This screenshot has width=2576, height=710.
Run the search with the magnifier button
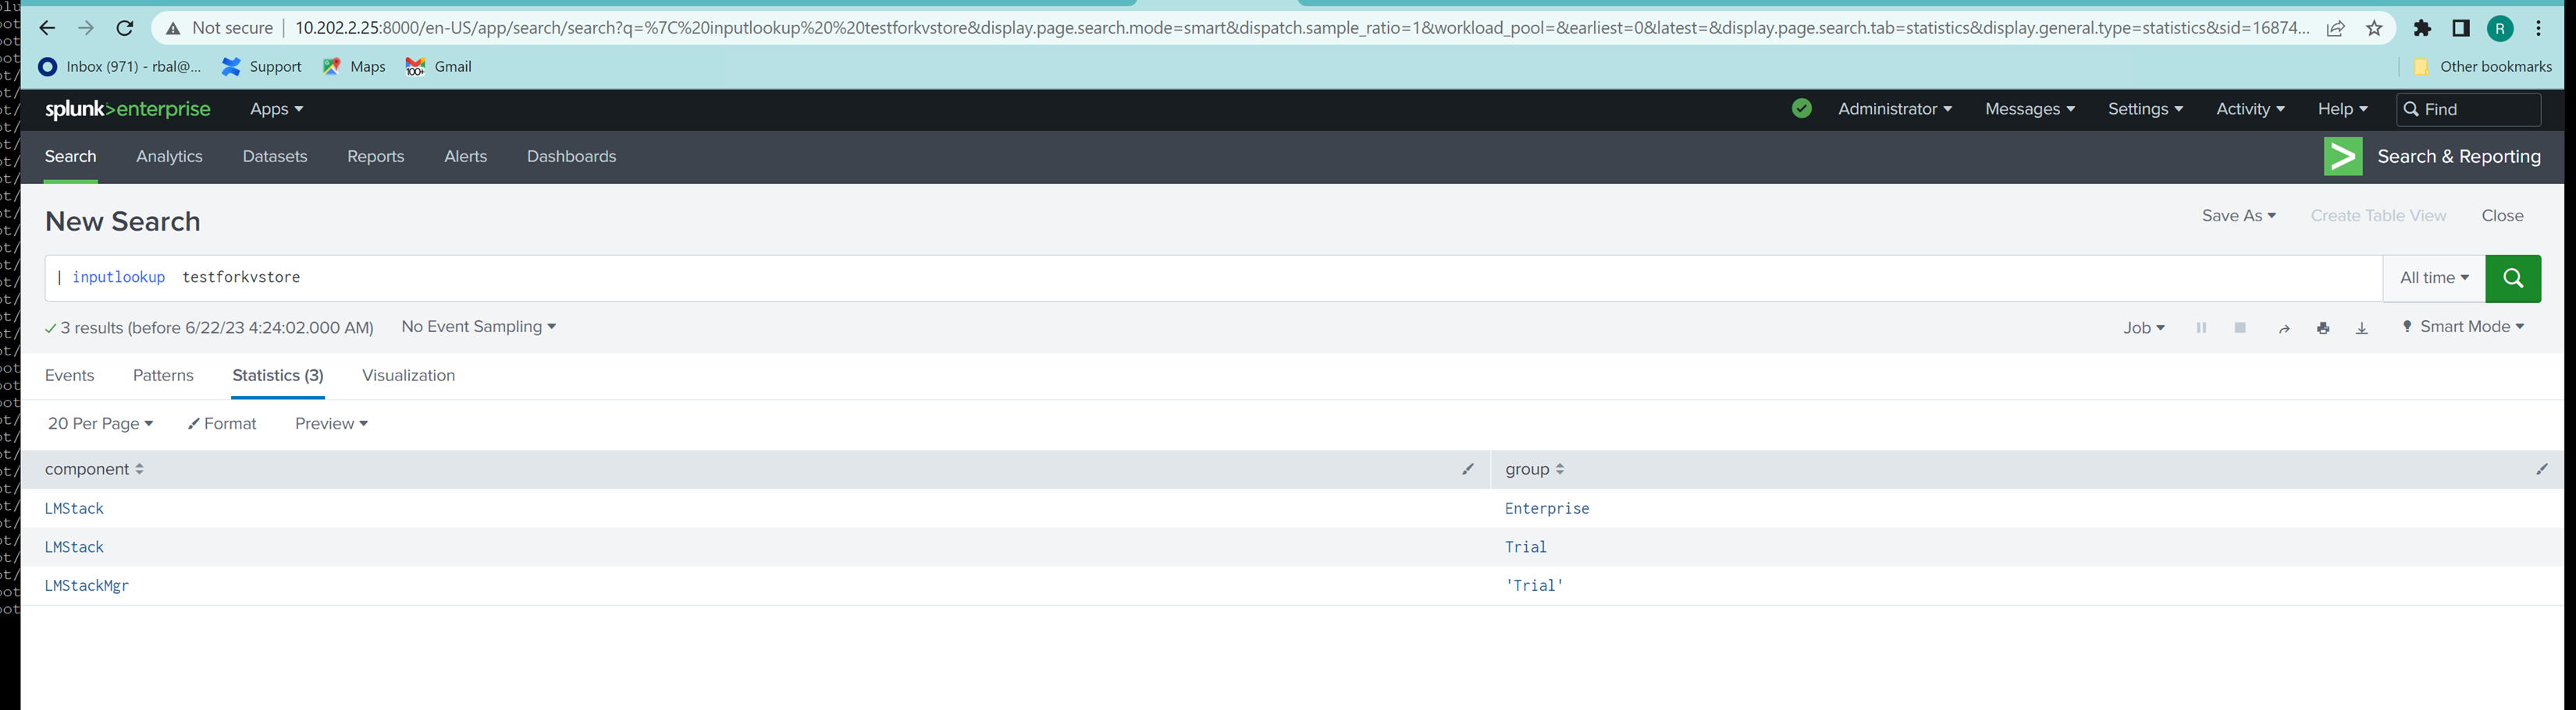pos(2513,277)
